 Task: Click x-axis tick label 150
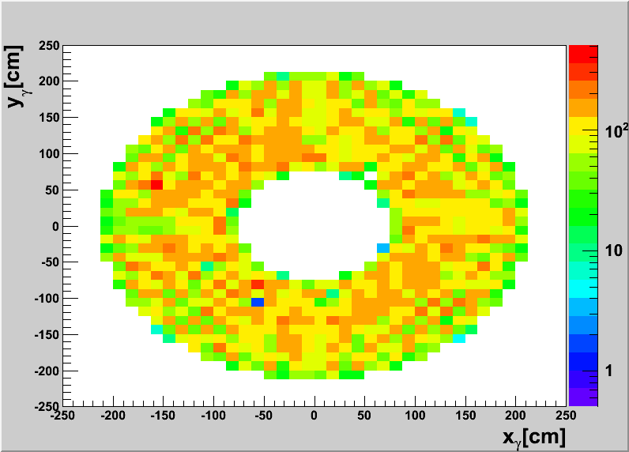tap(465, 415)
